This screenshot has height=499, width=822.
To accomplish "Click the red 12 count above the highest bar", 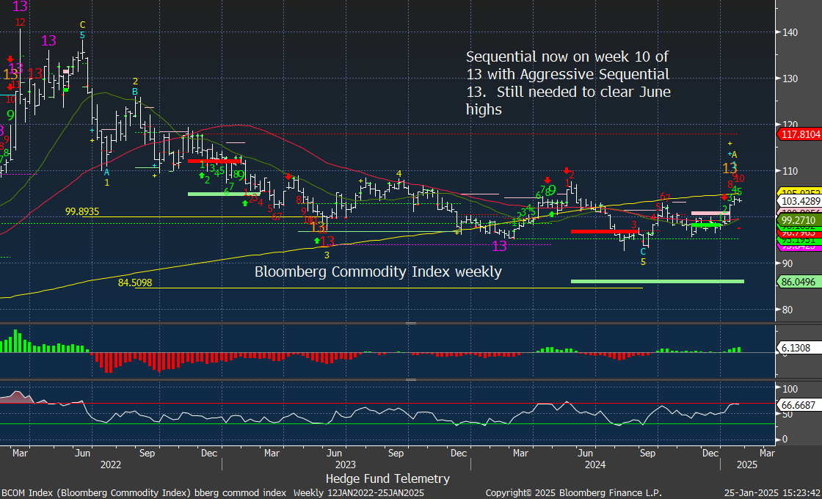I will tap(20, 23).
